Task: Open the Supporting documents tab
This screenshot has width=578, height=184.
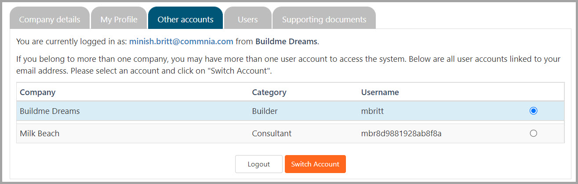Action: pos(324,19)
